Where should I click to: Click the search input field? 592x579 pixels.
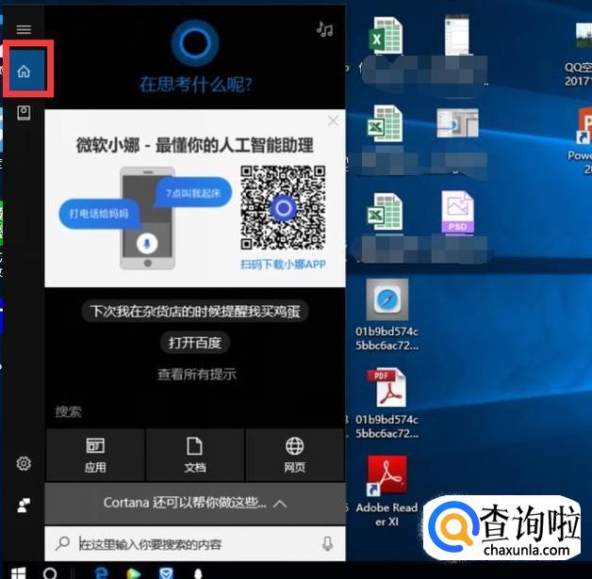[189, 544]
